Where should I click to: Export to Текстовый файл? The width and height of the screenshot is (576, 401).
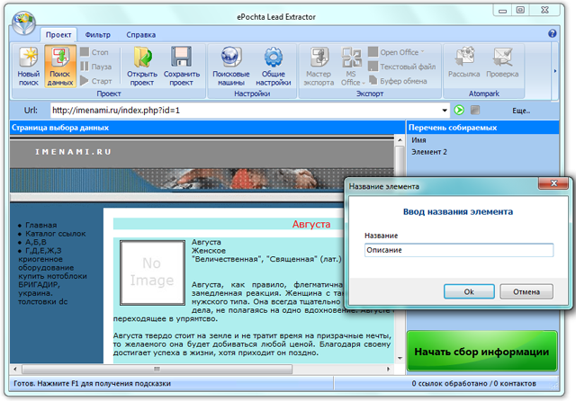click(x=402, y=67)
